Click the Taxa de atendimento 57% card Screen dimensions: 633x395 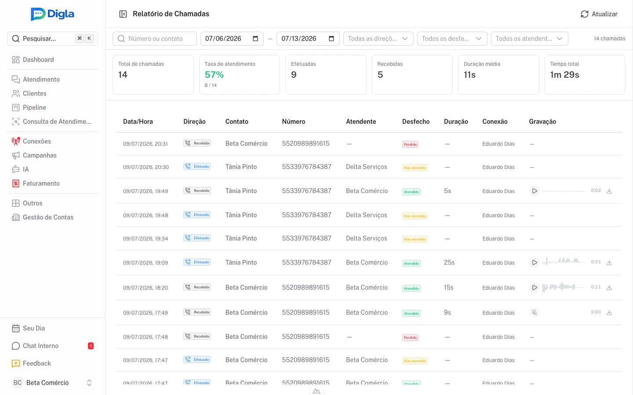pos(240,75)
